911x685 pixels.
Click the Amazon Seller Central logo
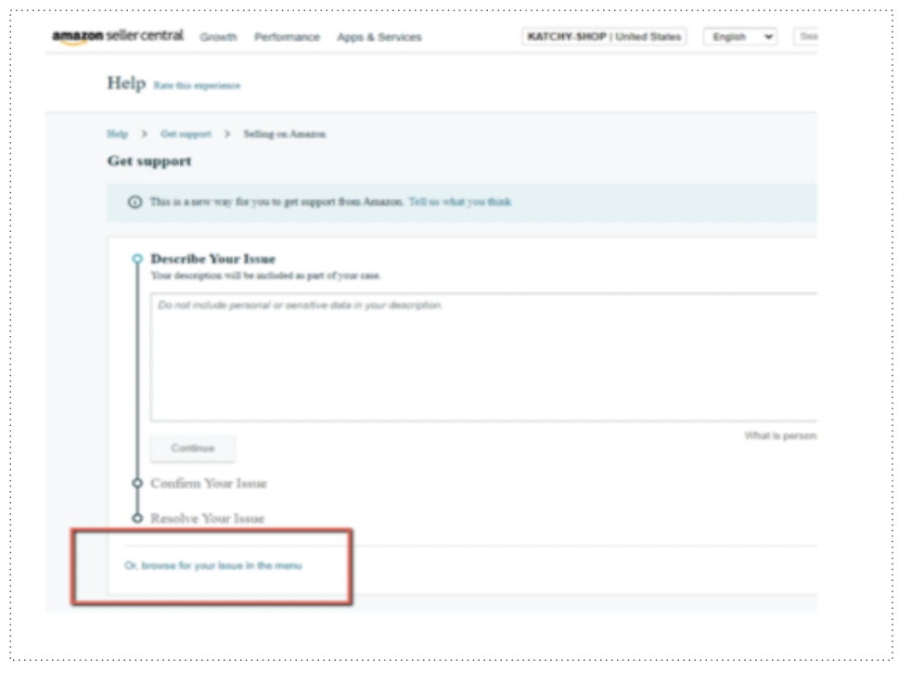(118, 36)
